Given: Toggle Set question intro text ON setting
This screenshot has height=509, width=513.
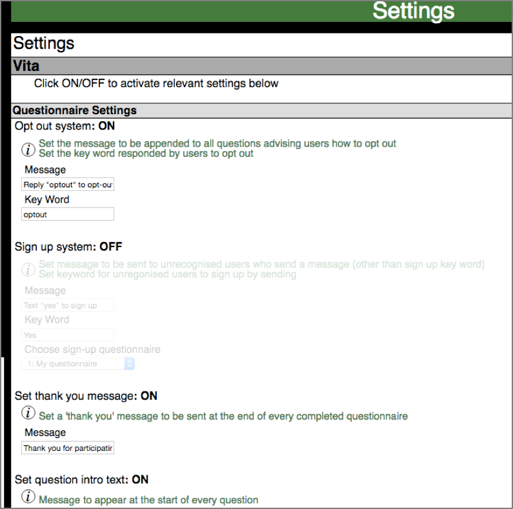Looking at the screenshot, I should tap(139, 479).
